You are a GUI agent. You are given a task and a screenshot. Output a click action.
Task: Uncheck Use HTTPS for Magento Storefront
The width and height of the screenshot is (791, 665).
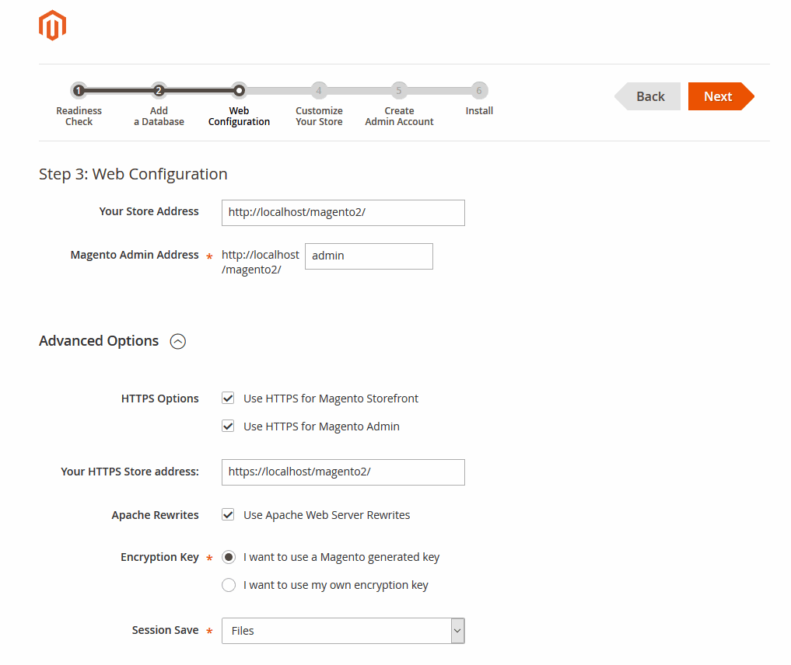coord(229,399)
